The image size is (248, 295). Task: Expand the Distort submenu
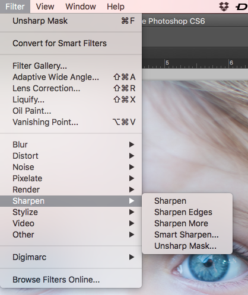click(71, 156)
